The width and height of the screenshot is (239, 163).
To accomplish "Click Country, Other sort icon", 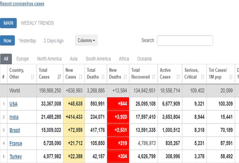I will (x=33, y=77).
